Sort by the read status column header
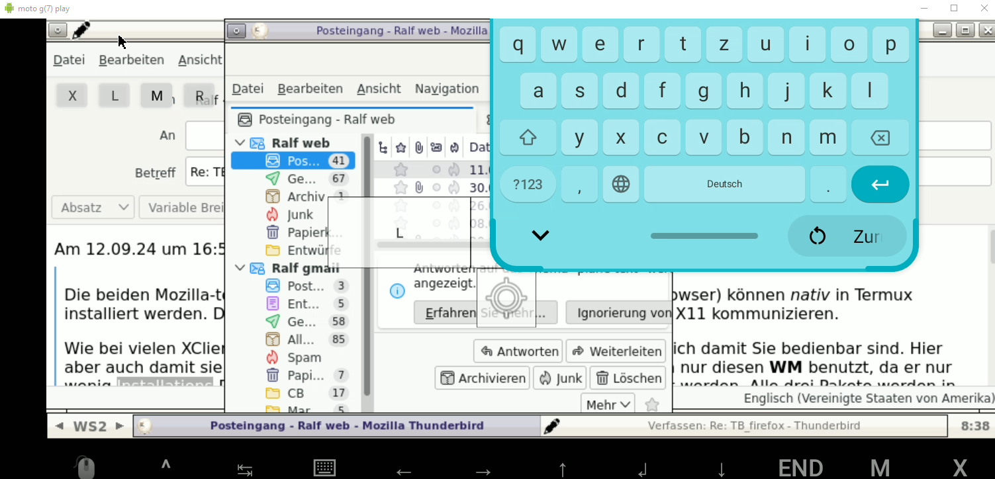 click(436, 147)
